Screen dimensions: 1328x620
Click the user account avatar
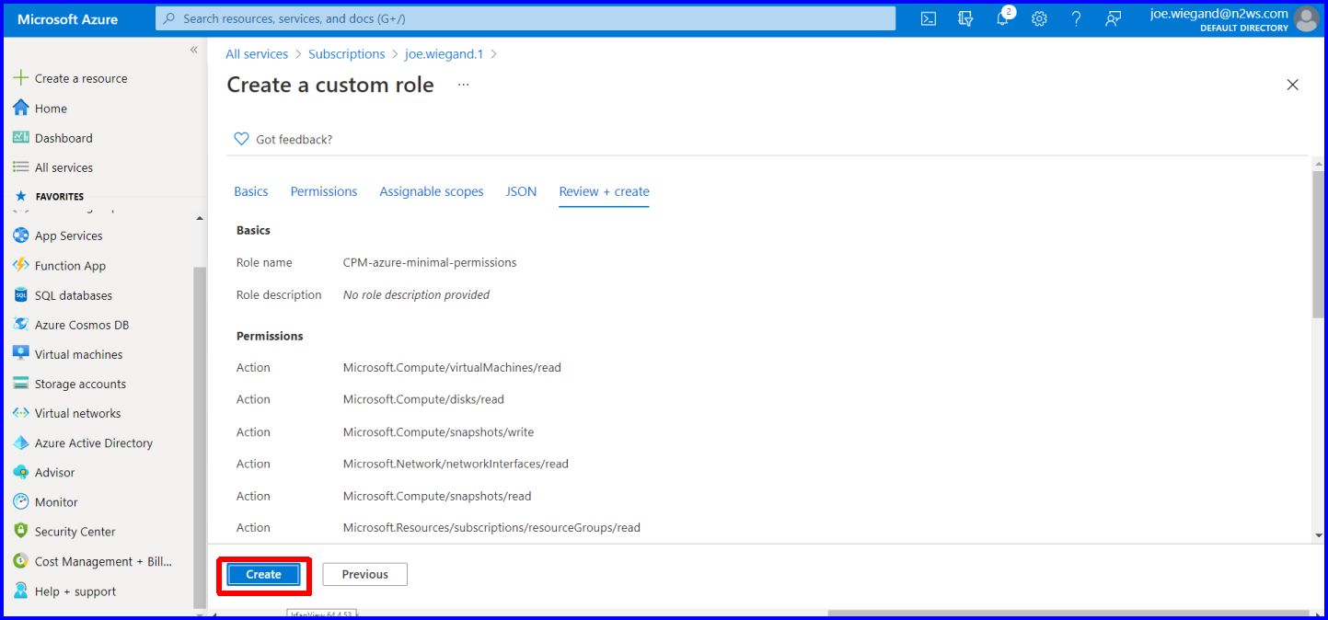tap(1305, 18)
